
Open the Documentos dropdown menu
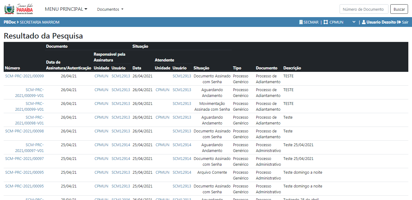[110, 9]
